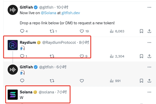Bookmark Raydium's reply
Viewport: 156px width, 104px height.
tap(141, 56)
